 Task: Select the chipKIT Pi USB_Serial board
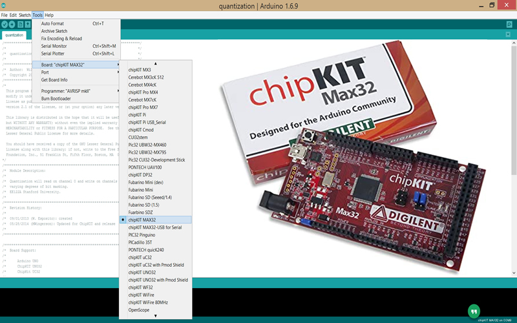click(x=155, y=122)
